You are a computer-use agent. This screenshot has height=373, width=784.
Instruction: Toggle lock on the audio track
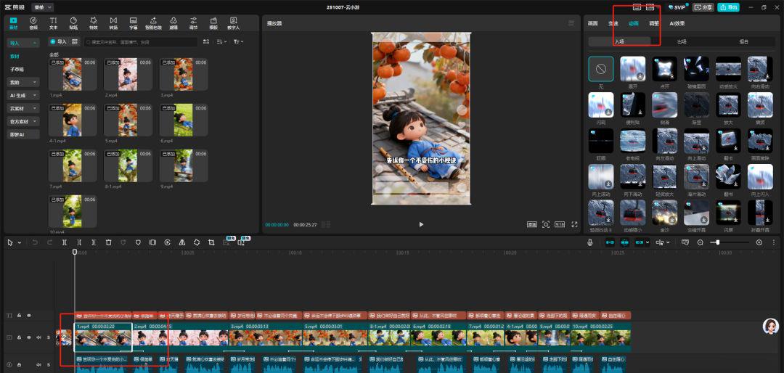[x=20, y=364]
